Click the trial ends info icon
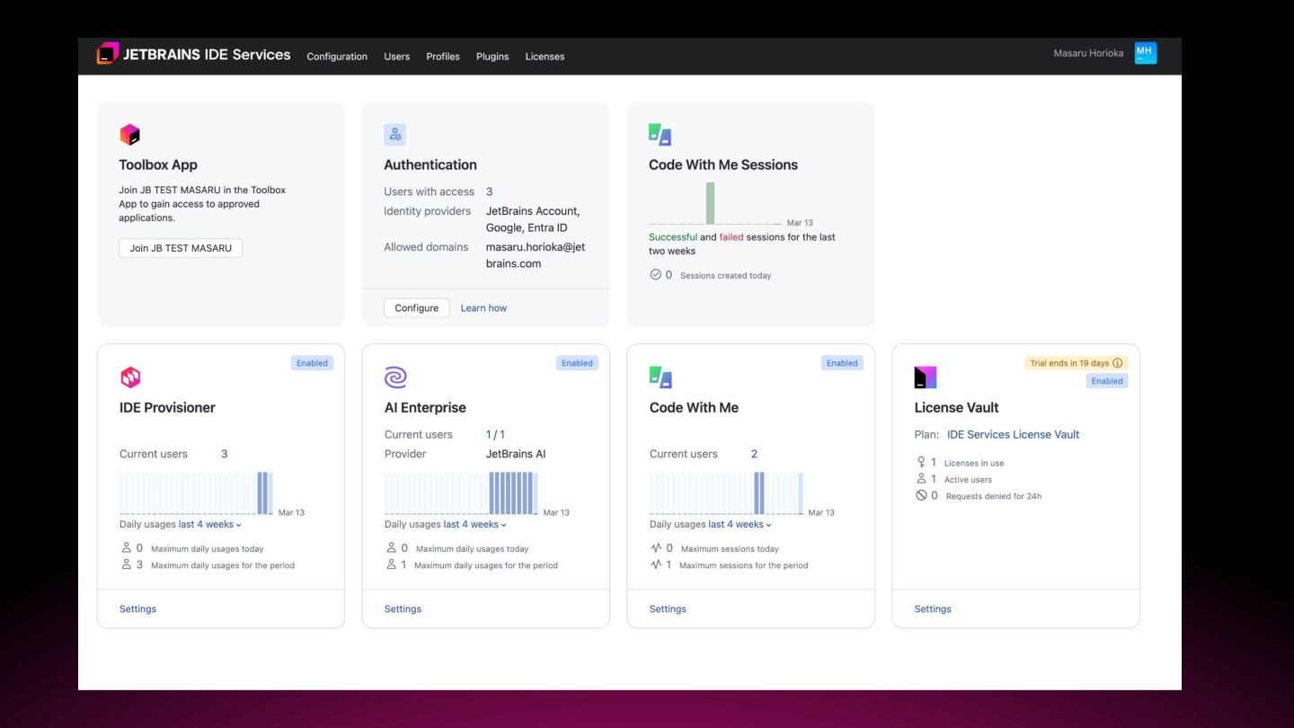The height and width of the screenshot is (728, 1294). point(1118,363)
